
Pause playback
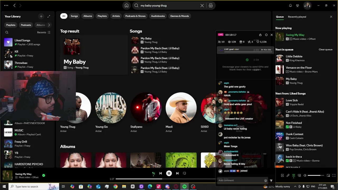pos(169,173)
